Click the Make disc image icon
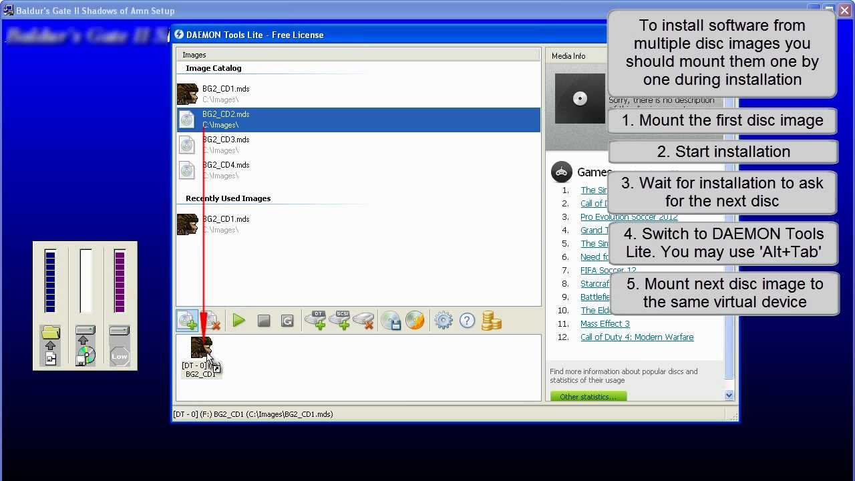This screenshot has height=481, width=855. 391,321
